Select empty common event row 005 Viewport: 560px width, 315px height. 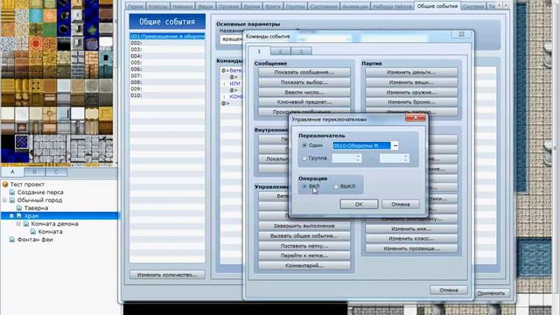point(167,62)
